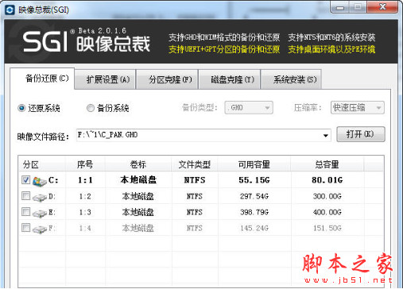
Task: Click the 297.54G free space value
Action: click(x=254, y=196)
